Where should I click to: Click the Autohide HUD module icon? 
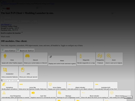tap(97, 84)
